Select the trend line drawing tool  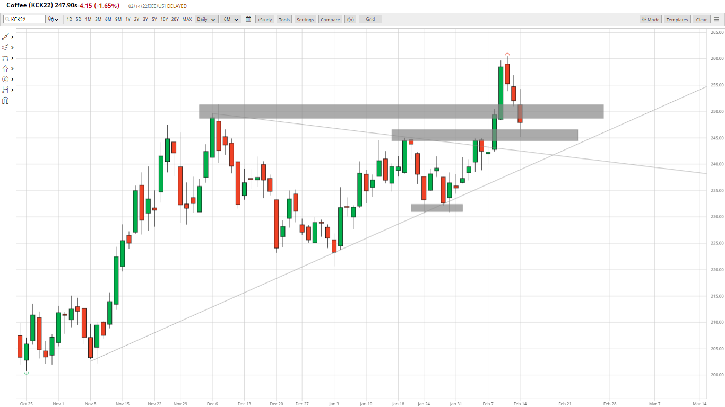tap(6, 37)
